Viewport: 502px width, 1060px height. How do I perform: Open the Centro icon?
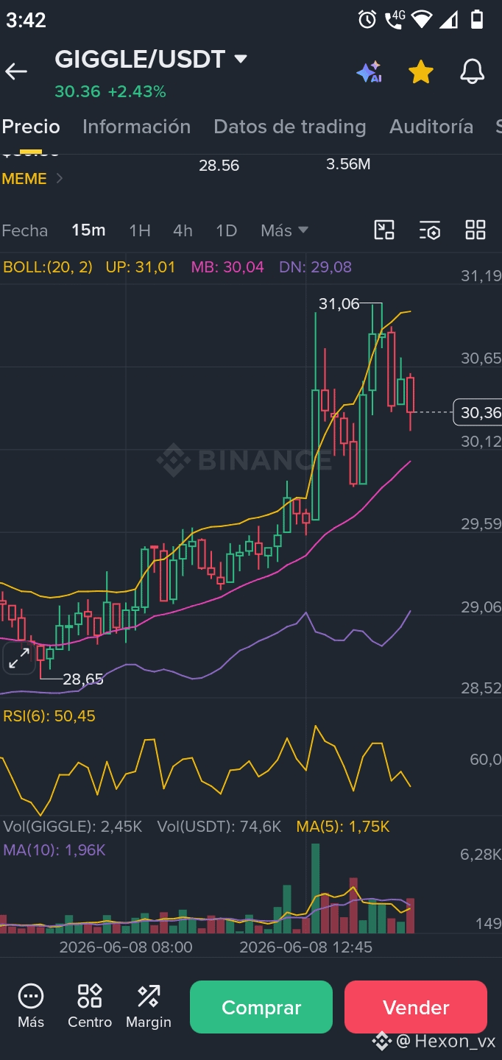pos(90,1006)
